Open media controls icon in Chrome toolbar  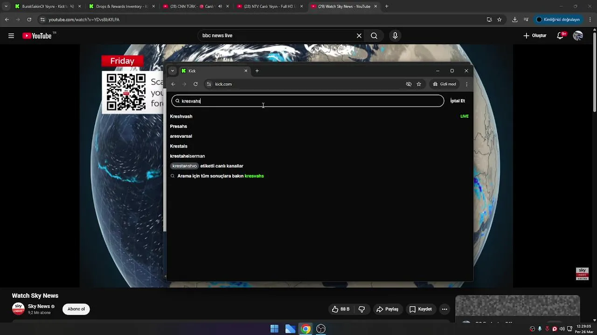tap(526, 20)
